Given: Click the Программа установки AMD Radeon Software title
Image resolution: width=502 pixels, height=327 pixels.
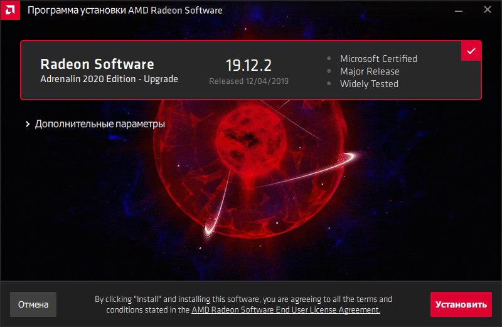Looking at the screenshot, I should pyautogui.click(x=125, y=10).
